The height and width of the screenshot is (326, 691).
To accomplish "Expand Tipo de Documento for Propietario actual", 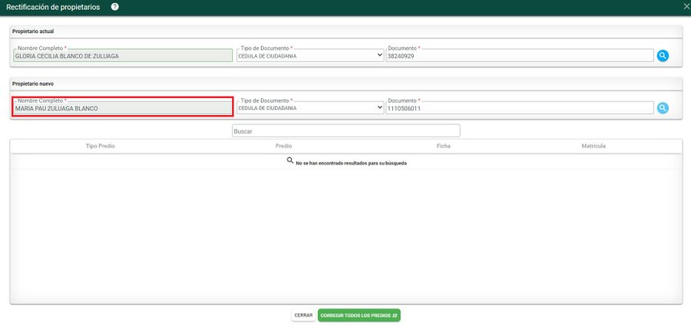I will pyautogui.click(x=310, y=56).
